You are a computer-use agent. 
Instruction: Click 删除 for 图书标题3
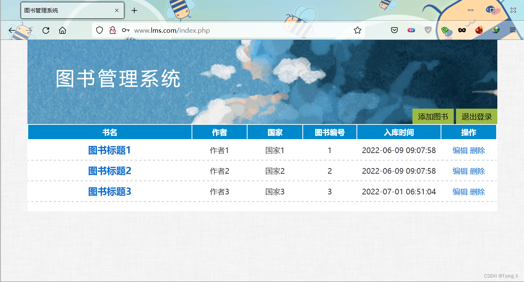(477, 192)
